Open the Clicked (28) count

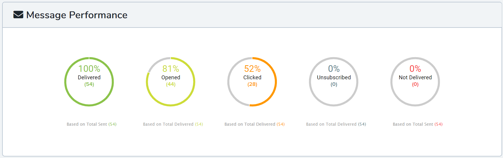click(252, 84)
